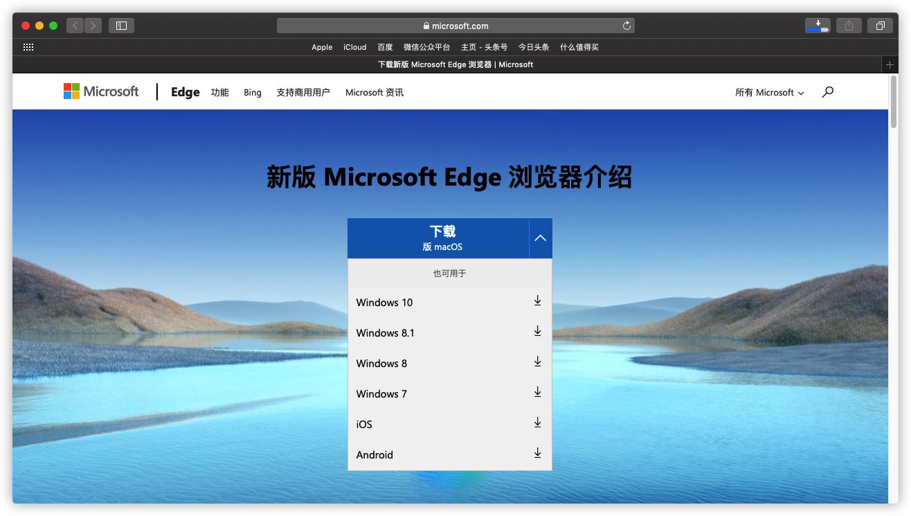Click the address bar

pyautogui.click(x=455, y=25)
